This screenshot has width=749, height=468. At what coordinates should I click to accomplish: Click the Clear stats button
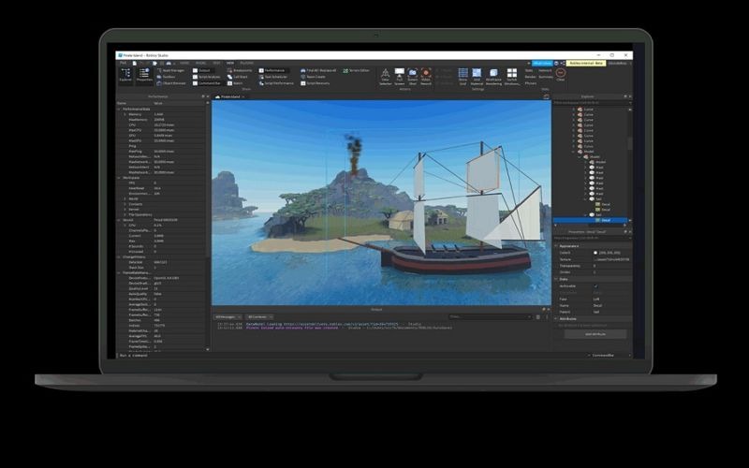coord(560,75)
